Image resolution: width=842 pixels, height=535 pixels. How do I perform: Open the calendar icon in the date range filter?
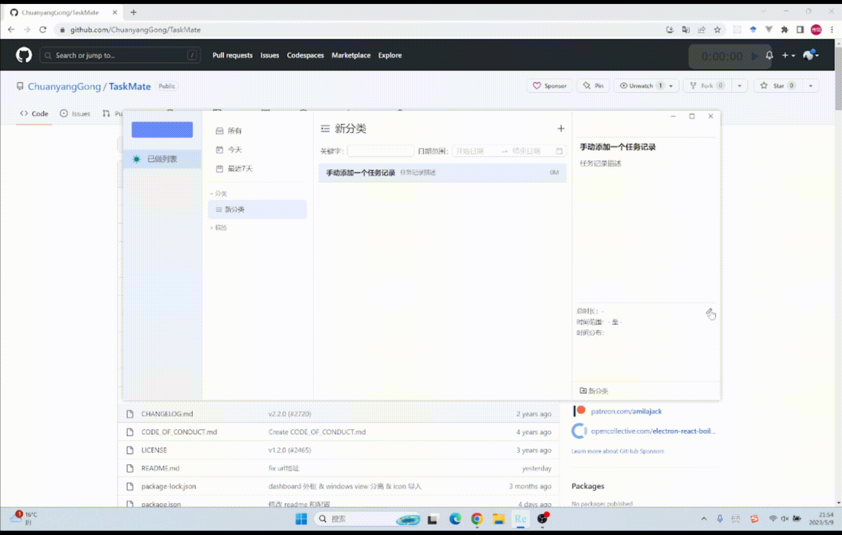[559, 151]
